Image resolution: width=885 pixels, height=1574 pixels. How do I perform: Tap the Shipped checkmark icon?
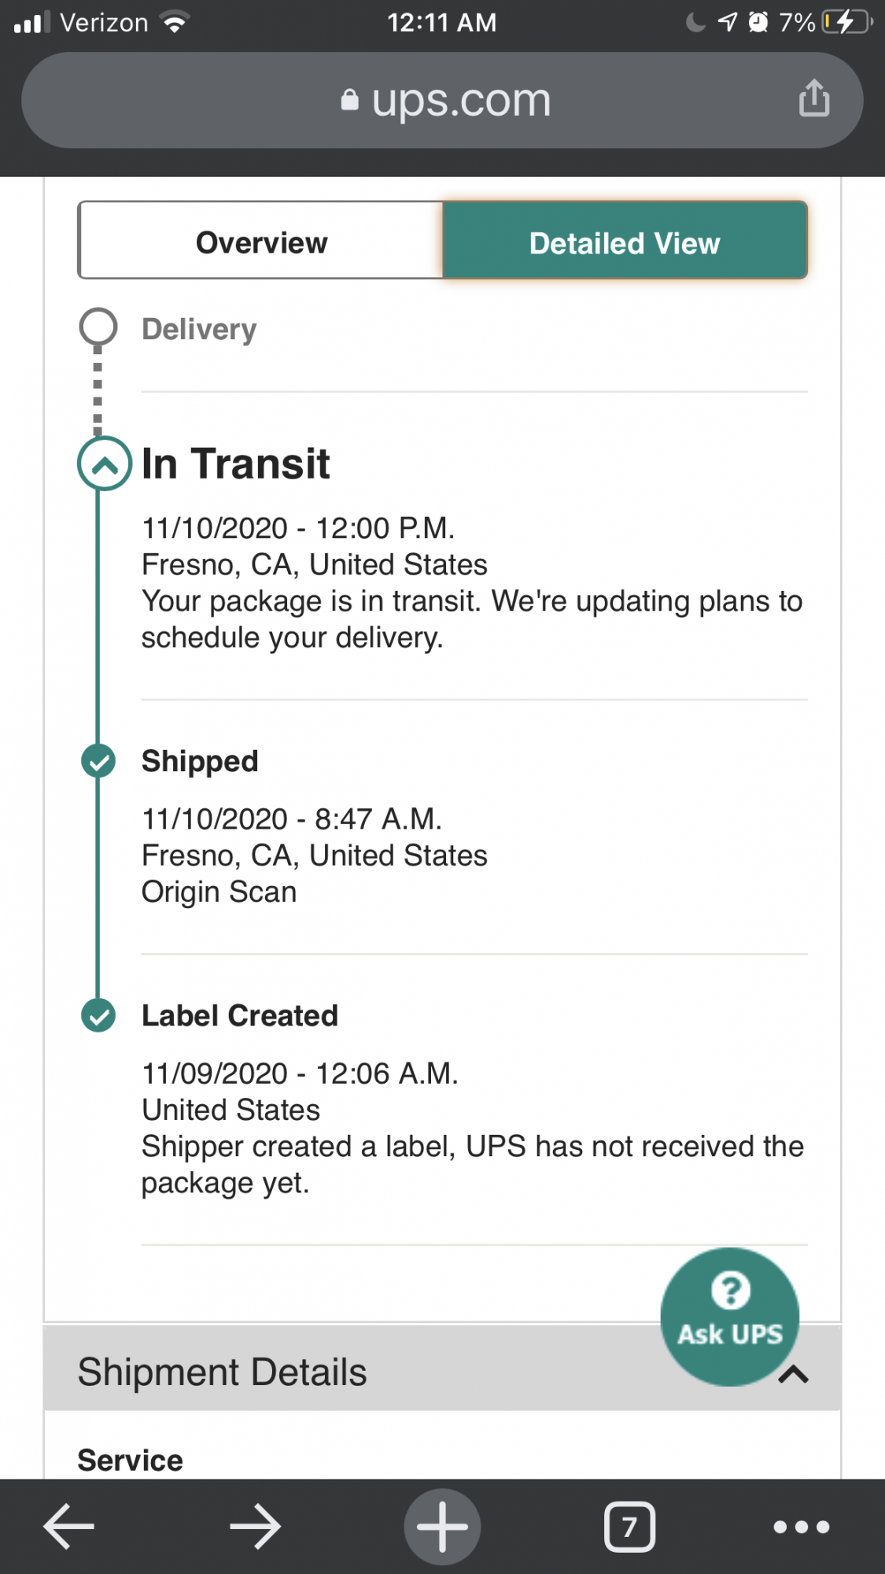click(x=98, y=761)
